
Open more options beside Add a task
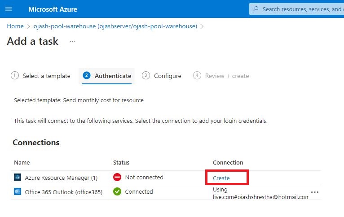73,41
